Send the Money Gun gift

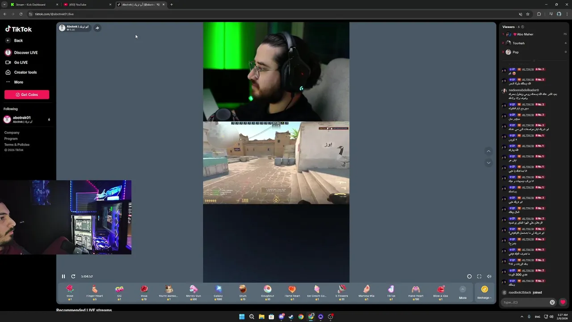(x=193, y=292)
